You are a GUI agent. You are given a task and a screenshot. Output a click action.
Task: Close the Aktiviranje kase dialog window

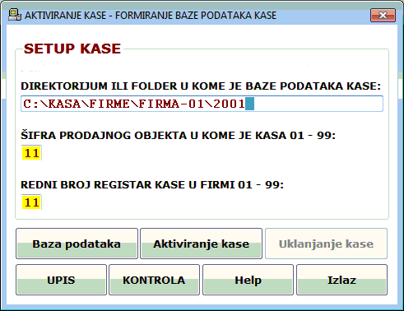(x=383, y=15)
